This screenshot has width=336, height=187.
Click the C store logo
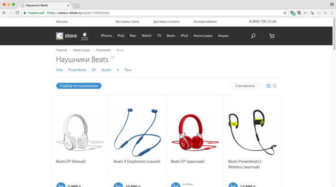pyautogui.click(x=66, y=36)
